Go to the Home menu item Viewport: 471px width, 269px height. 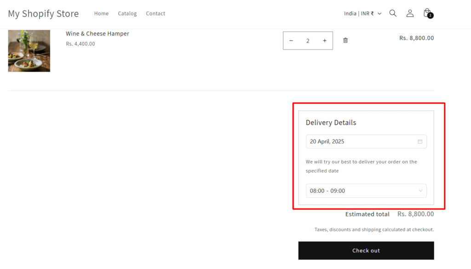pos(101,14)
